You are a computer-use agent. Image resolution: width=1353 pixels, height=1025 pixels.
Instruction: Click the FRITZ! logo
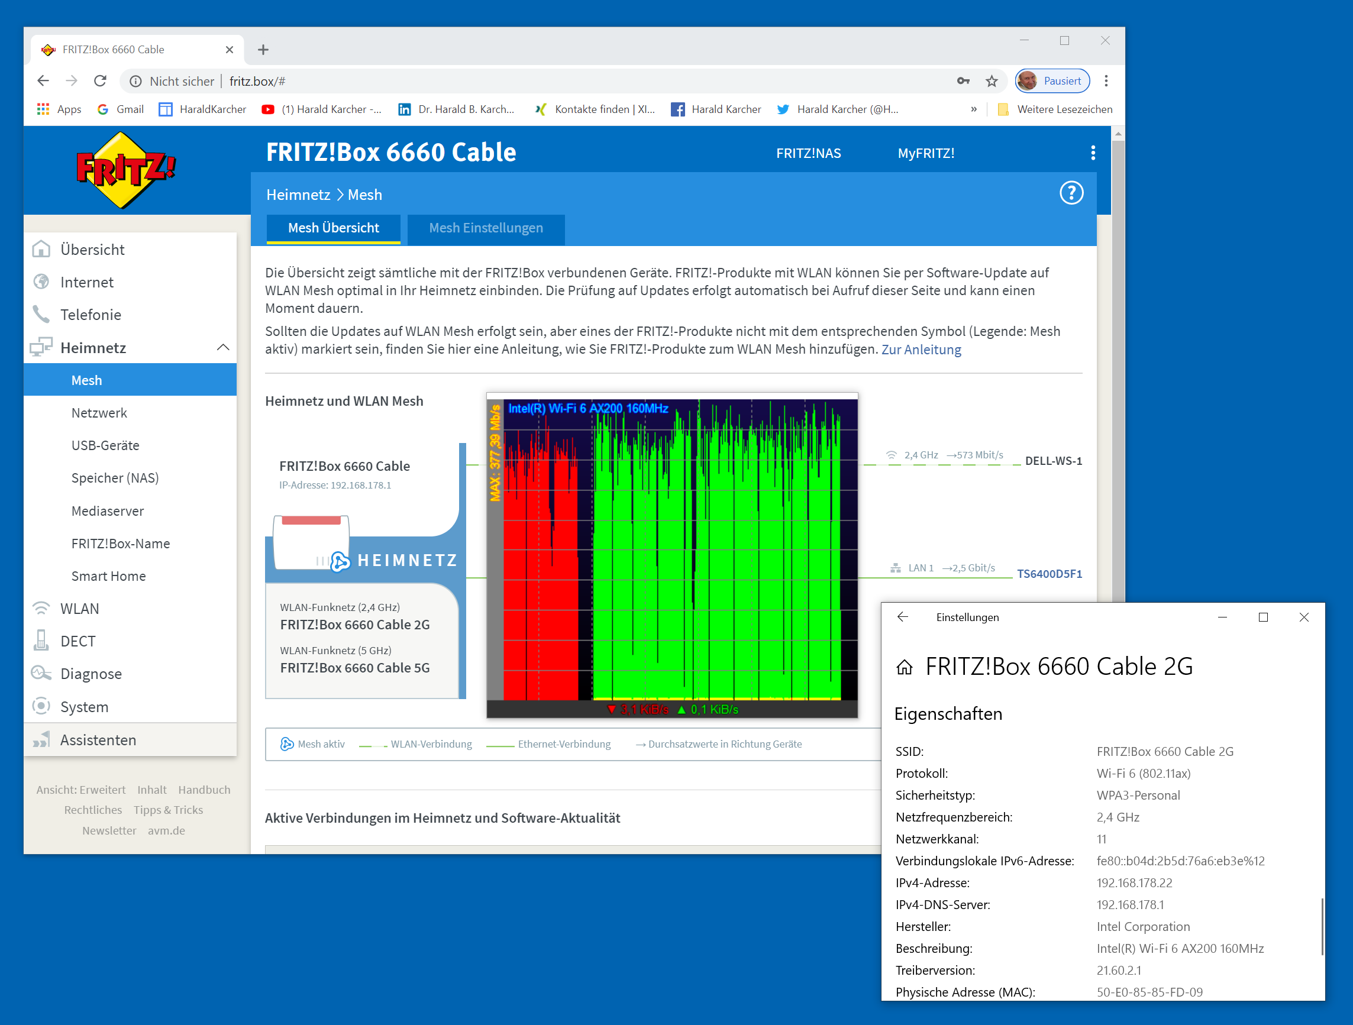tap(125, 170)
